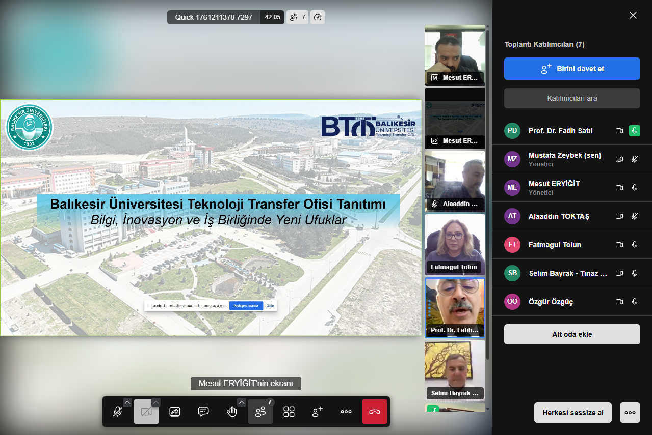Toggle the participants panel button in the toolbar

coord(260,412)
